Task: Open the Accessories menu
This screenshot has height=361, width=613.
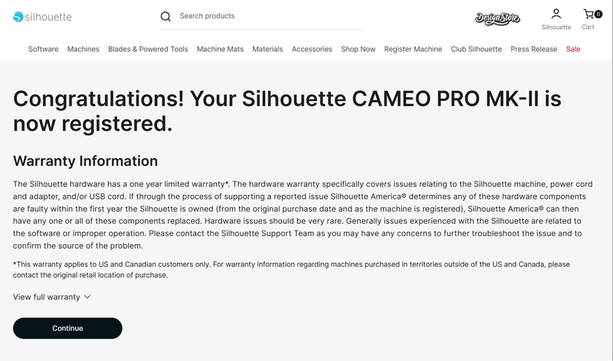Action: [x=312, y=49]
